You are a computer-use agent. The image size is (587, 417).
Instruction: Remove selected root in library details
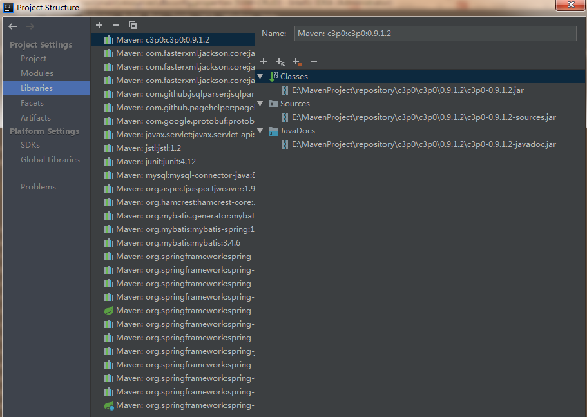point(314,61)
